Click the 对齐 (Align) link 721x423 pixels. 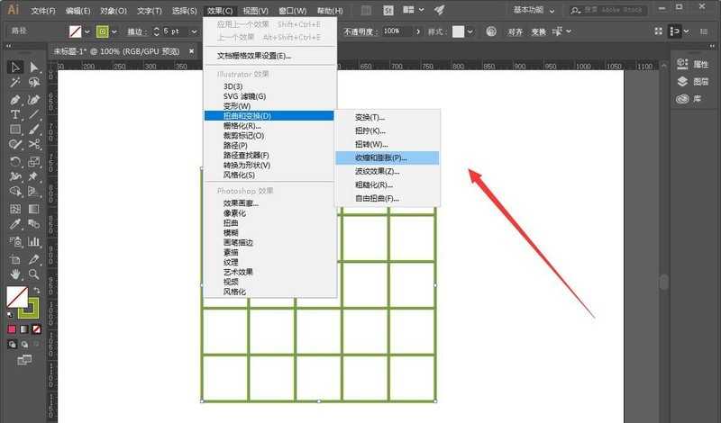click(516, 31)
